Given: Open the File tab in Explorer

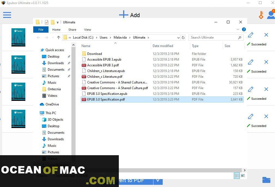Looking at the screenshot, I should coord(41,30).
